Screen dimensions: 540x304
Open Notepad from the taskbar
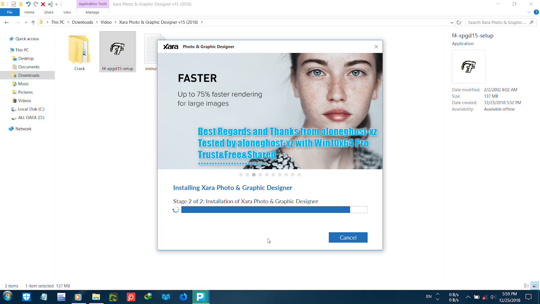44,297
